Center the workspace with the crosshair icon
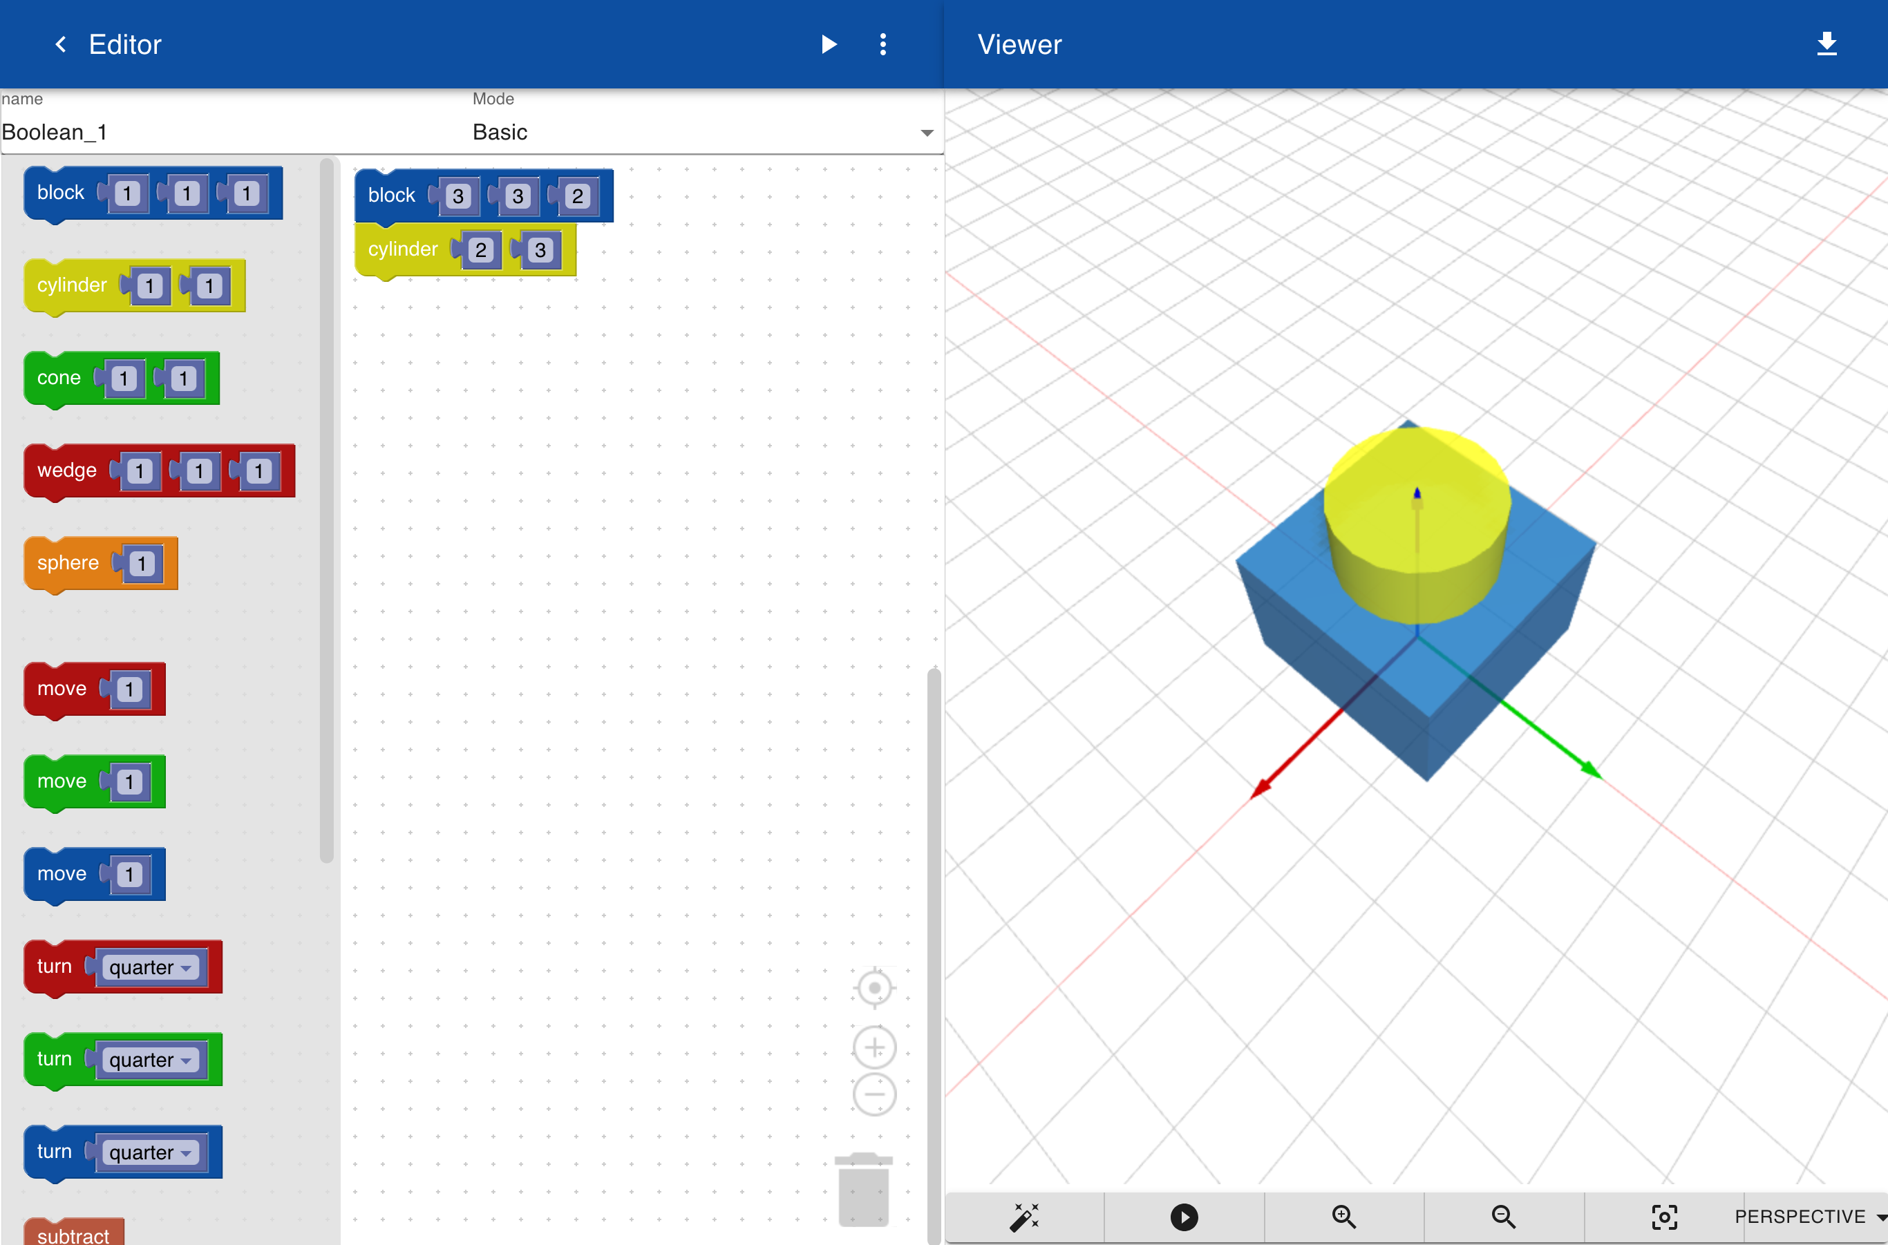The image size is (1888, 1245). click(874, 989)
